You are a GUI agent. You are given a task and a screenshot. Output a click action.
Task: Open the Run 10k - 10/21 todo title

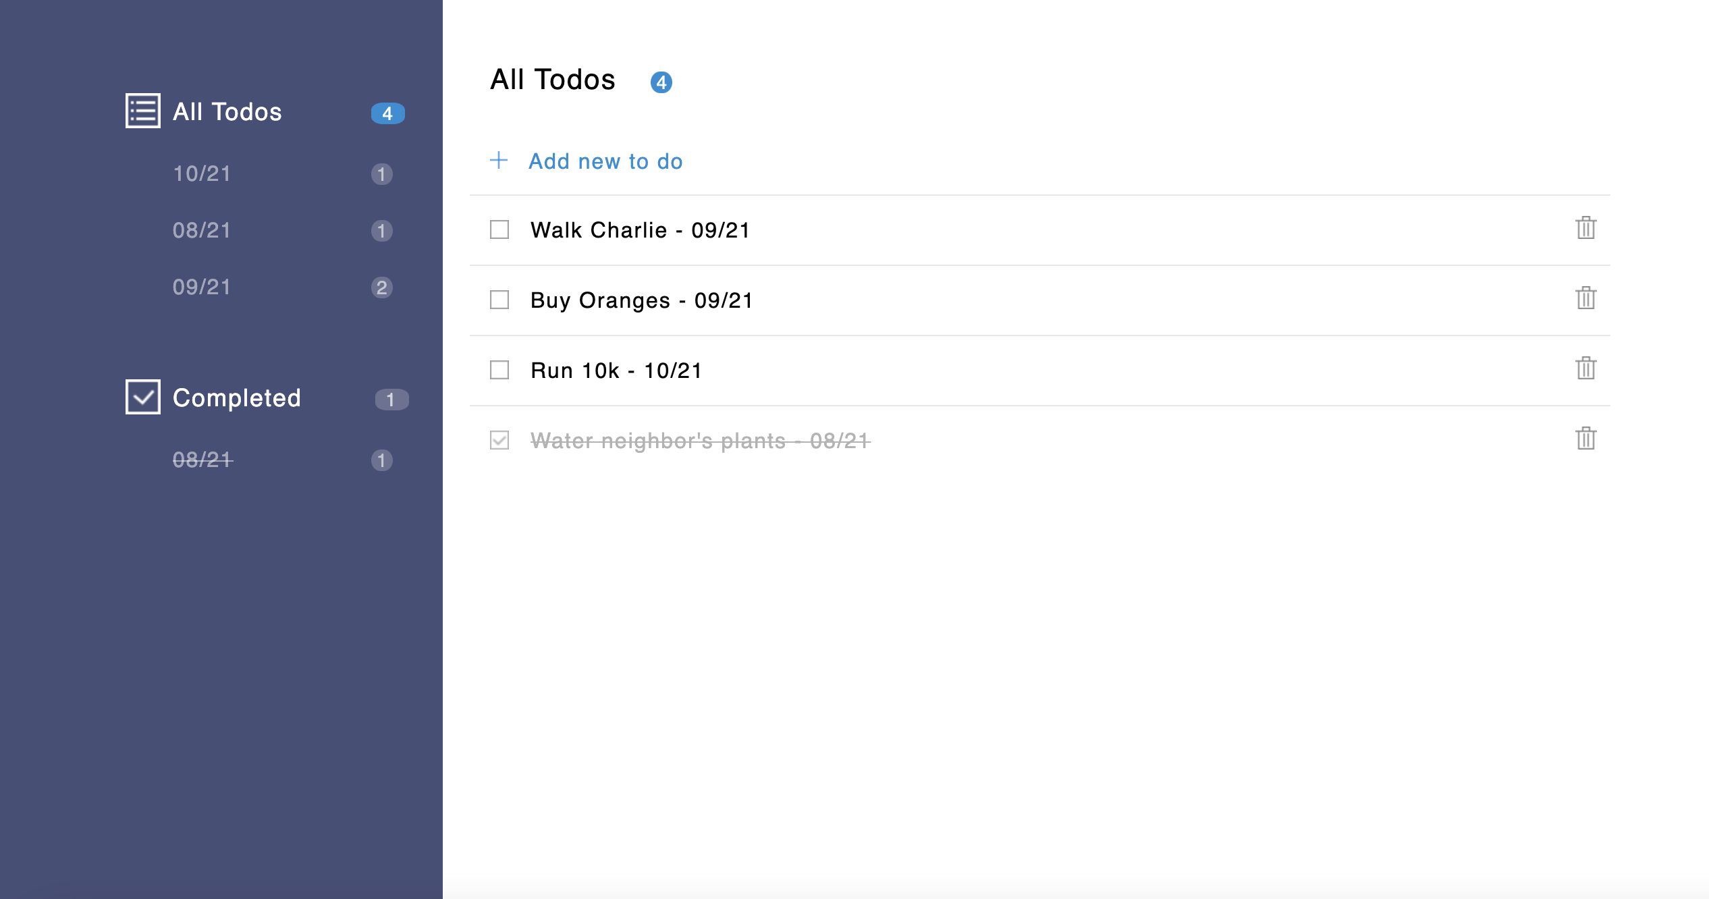point(616,371)
